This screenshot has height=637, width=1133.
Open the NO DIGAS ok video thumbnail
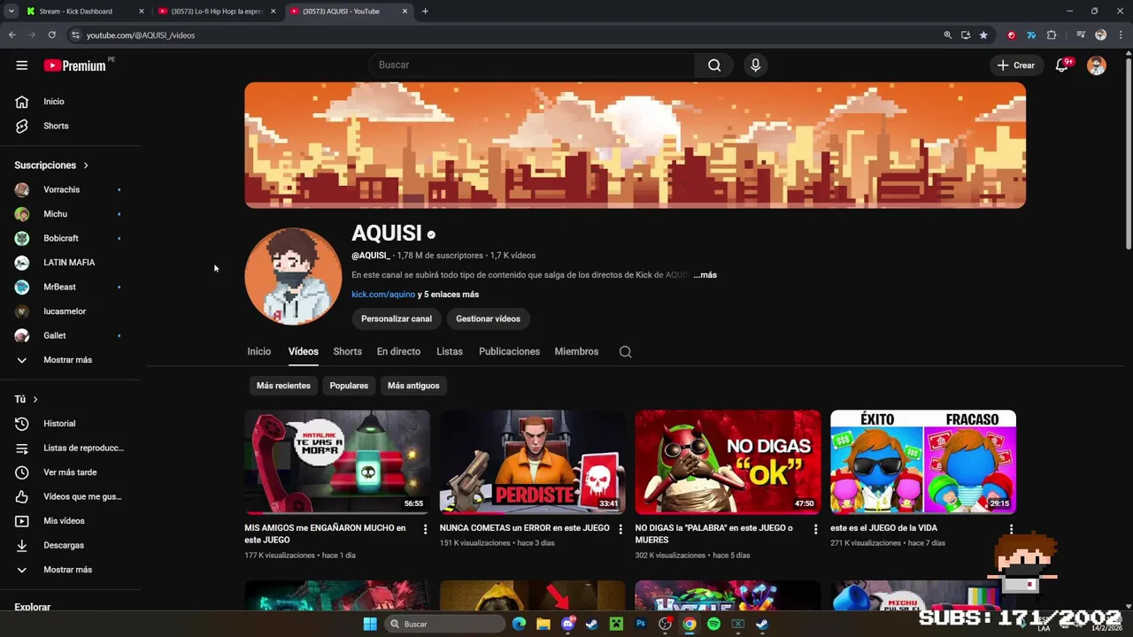point(728,462)
